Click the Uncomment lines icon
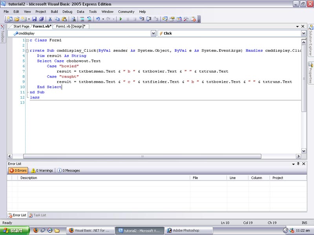 click(x=89, y=19)
